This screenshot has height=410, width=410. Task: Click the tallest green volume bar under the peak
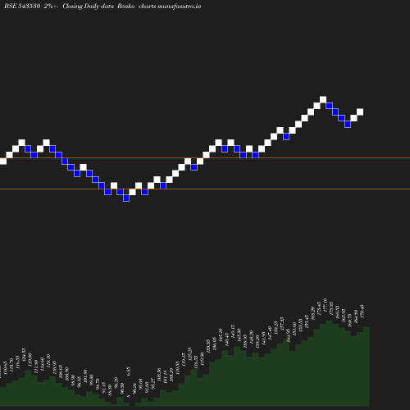point(329,363)
